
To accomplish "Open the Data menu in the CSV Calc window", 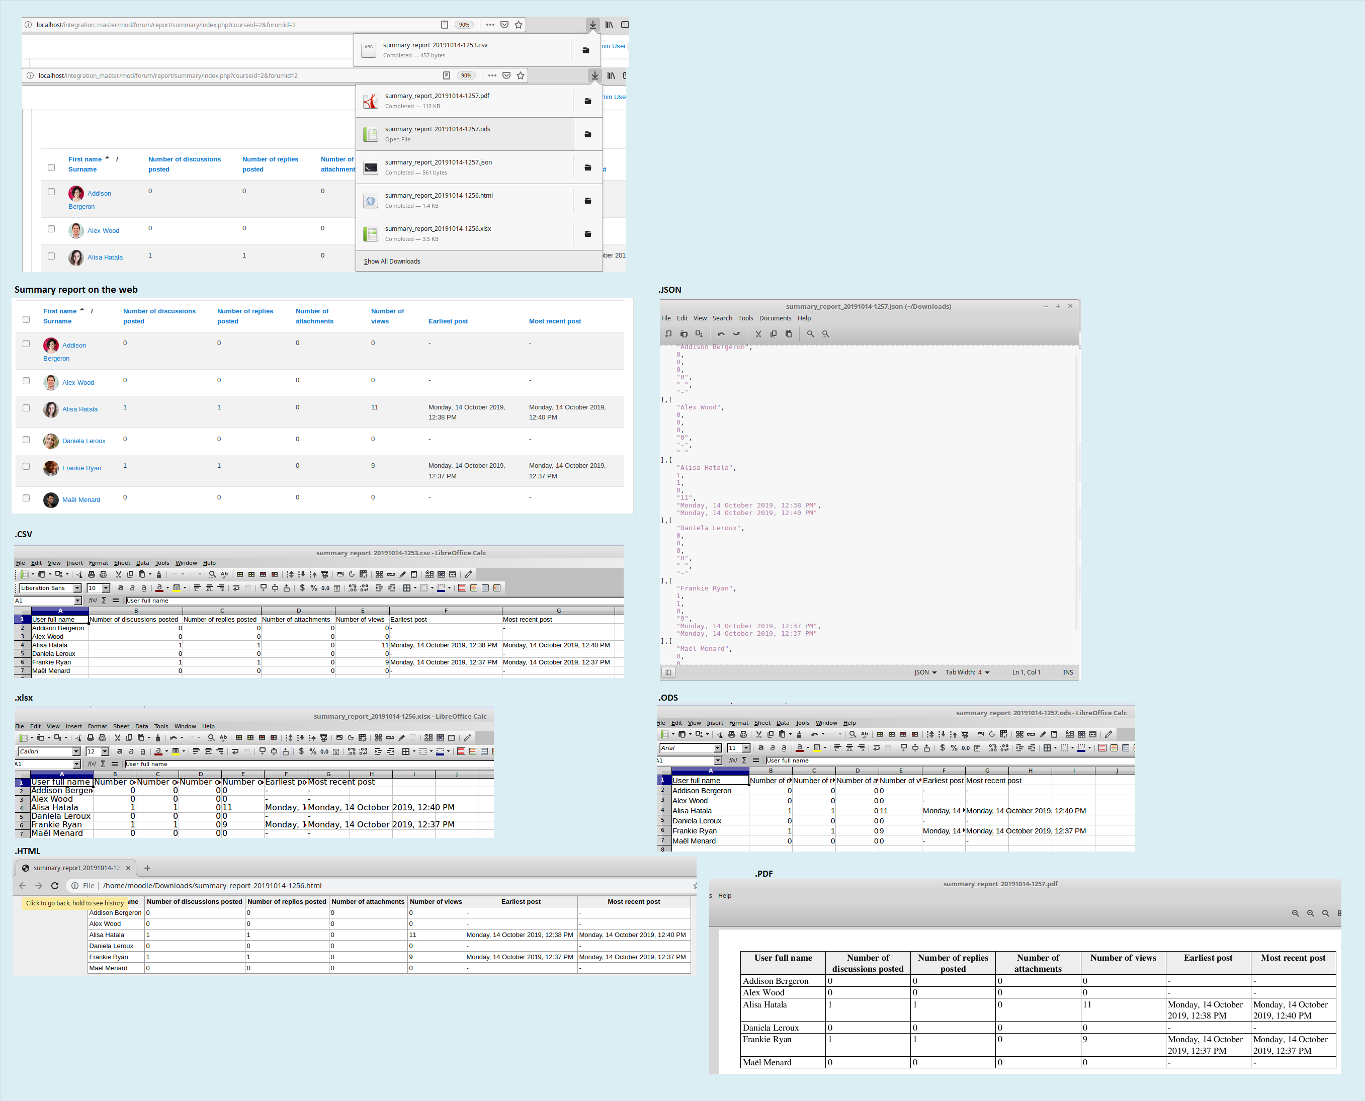I will pyautogui.click(x=143, y=563).
